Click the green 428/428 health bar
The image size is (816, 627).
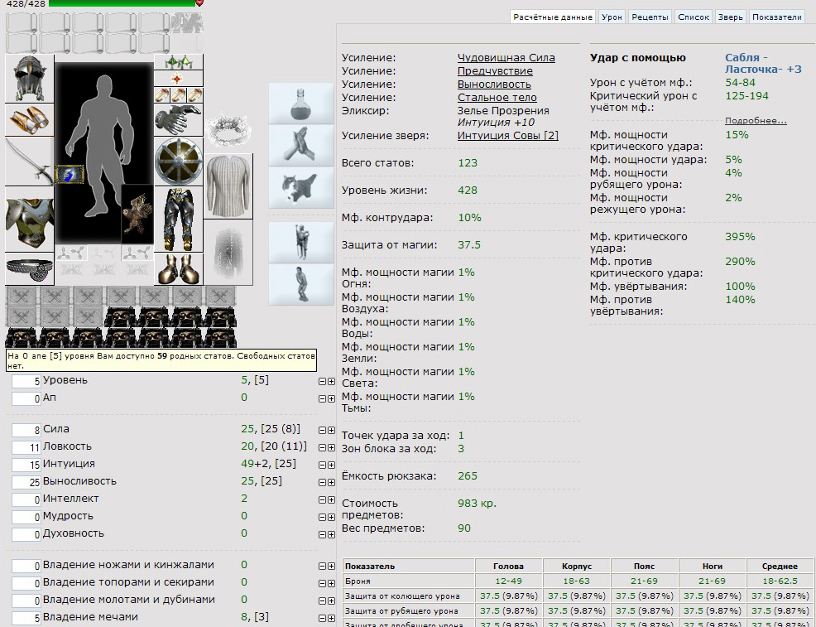[x=122, y=3]
